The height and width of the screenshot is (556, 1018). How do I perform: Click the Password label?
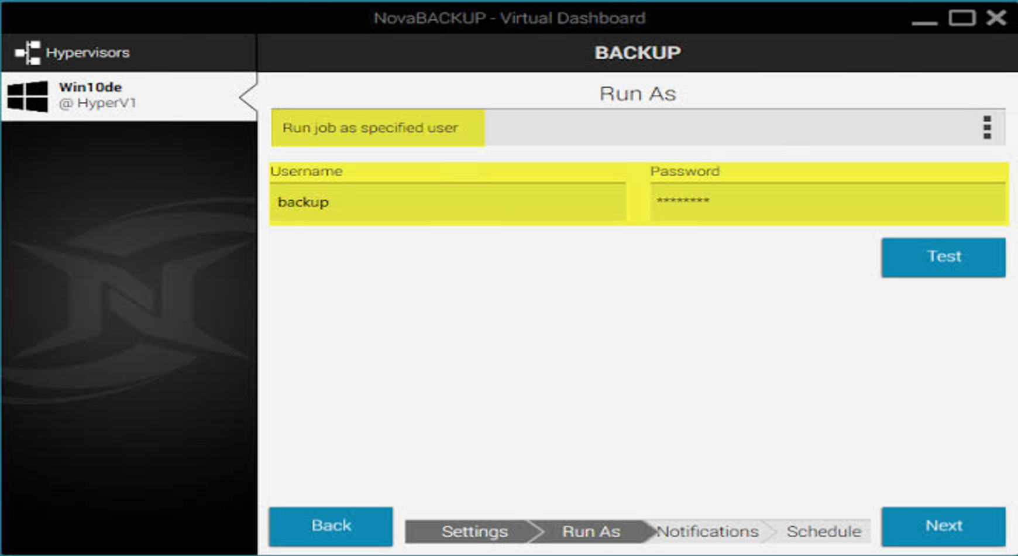tap(685, 171)
